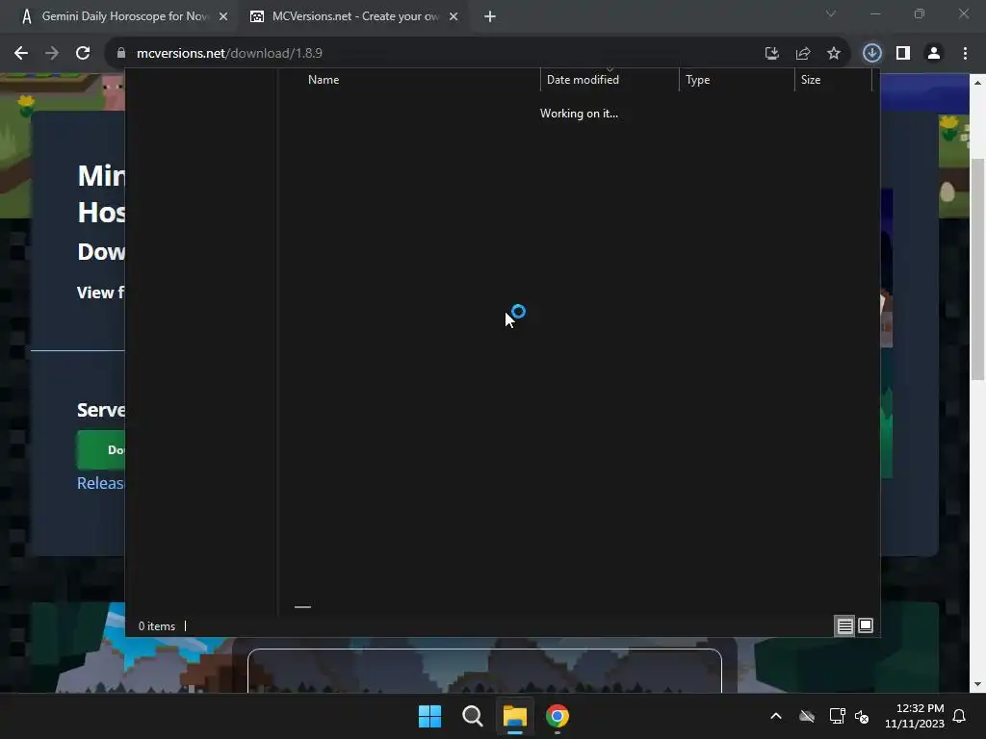
Task: Switch Explorer to details view
Action: [844, 625]
